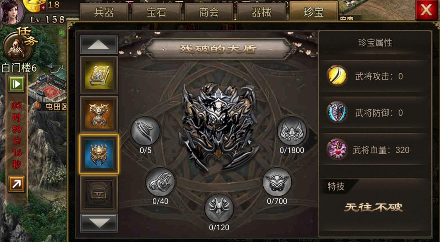The width and height of the screenshot is (440, 242).
Task: Tap the fragment slot showing 0/5
Action: (145, 131)
